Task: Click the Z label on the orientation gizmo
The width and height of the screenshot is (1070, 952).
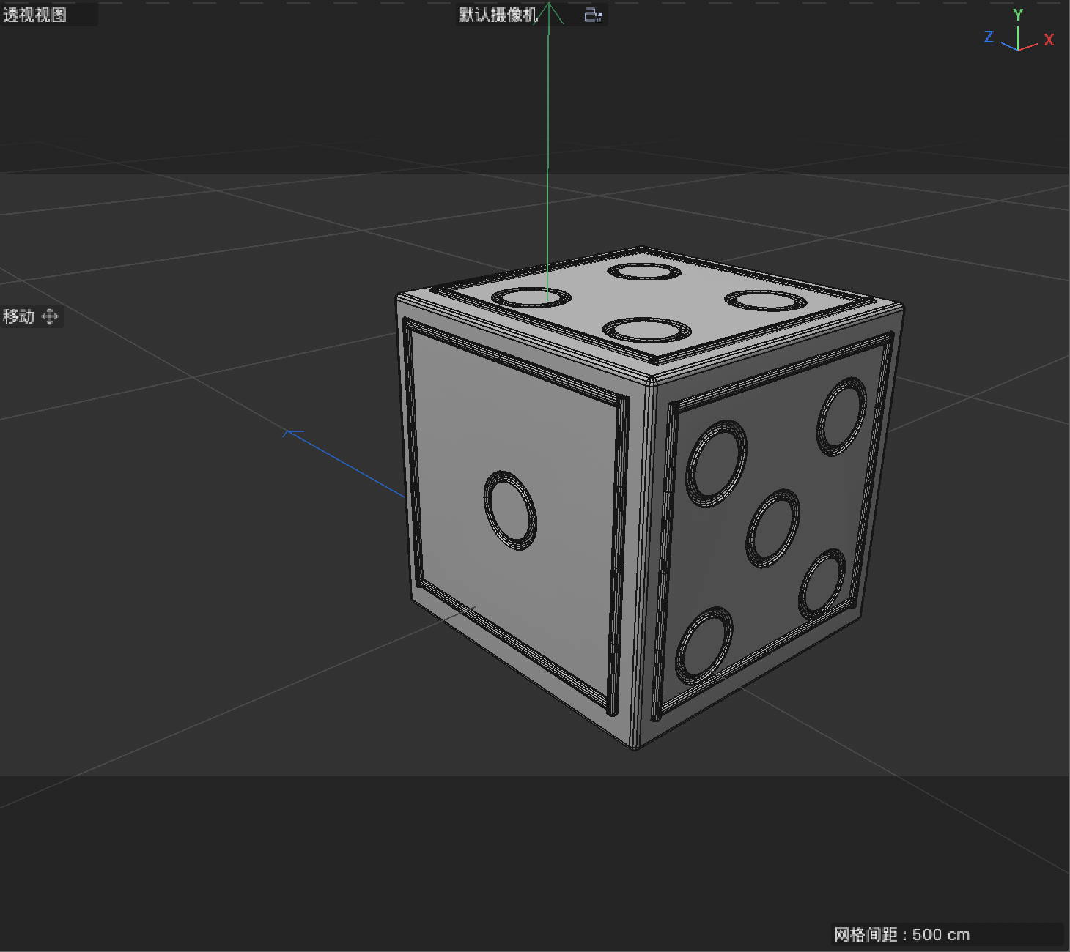Action: pos(987,38)
